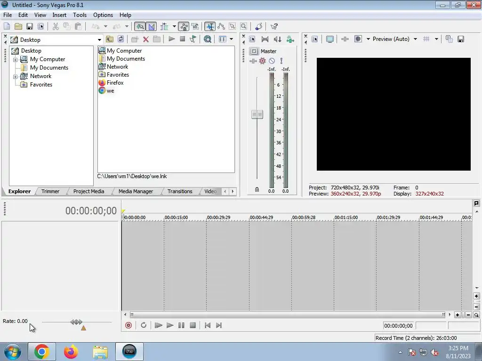The image size is (482, 361).
Task: Open the Desktop location dropdown
Action: 99,39
